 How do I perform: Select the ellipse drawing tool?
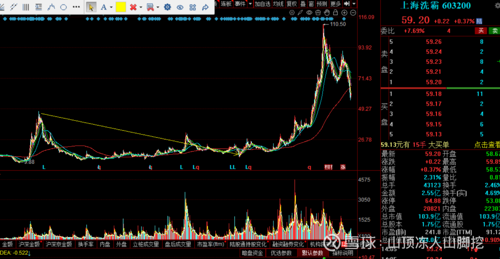pyautogui.click(x=63, y=6)
